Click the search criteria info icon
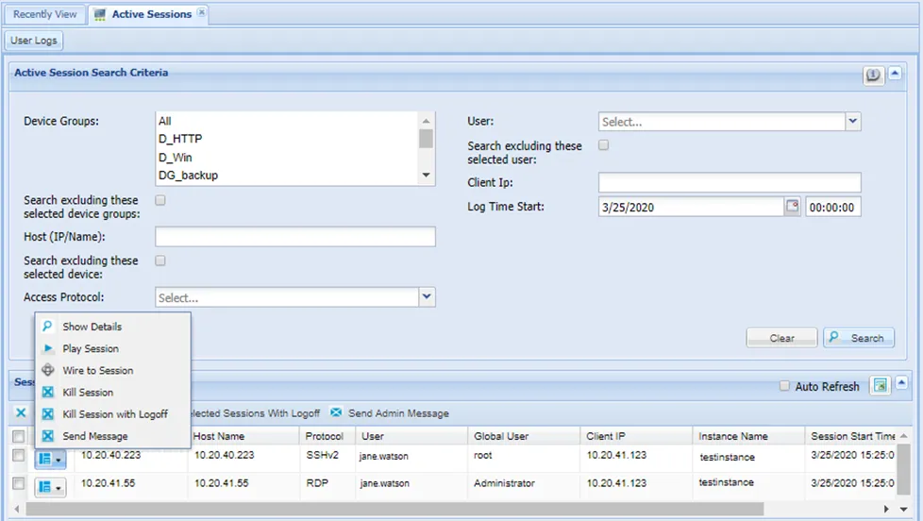923x521 pixels. [x=874, y=75]
